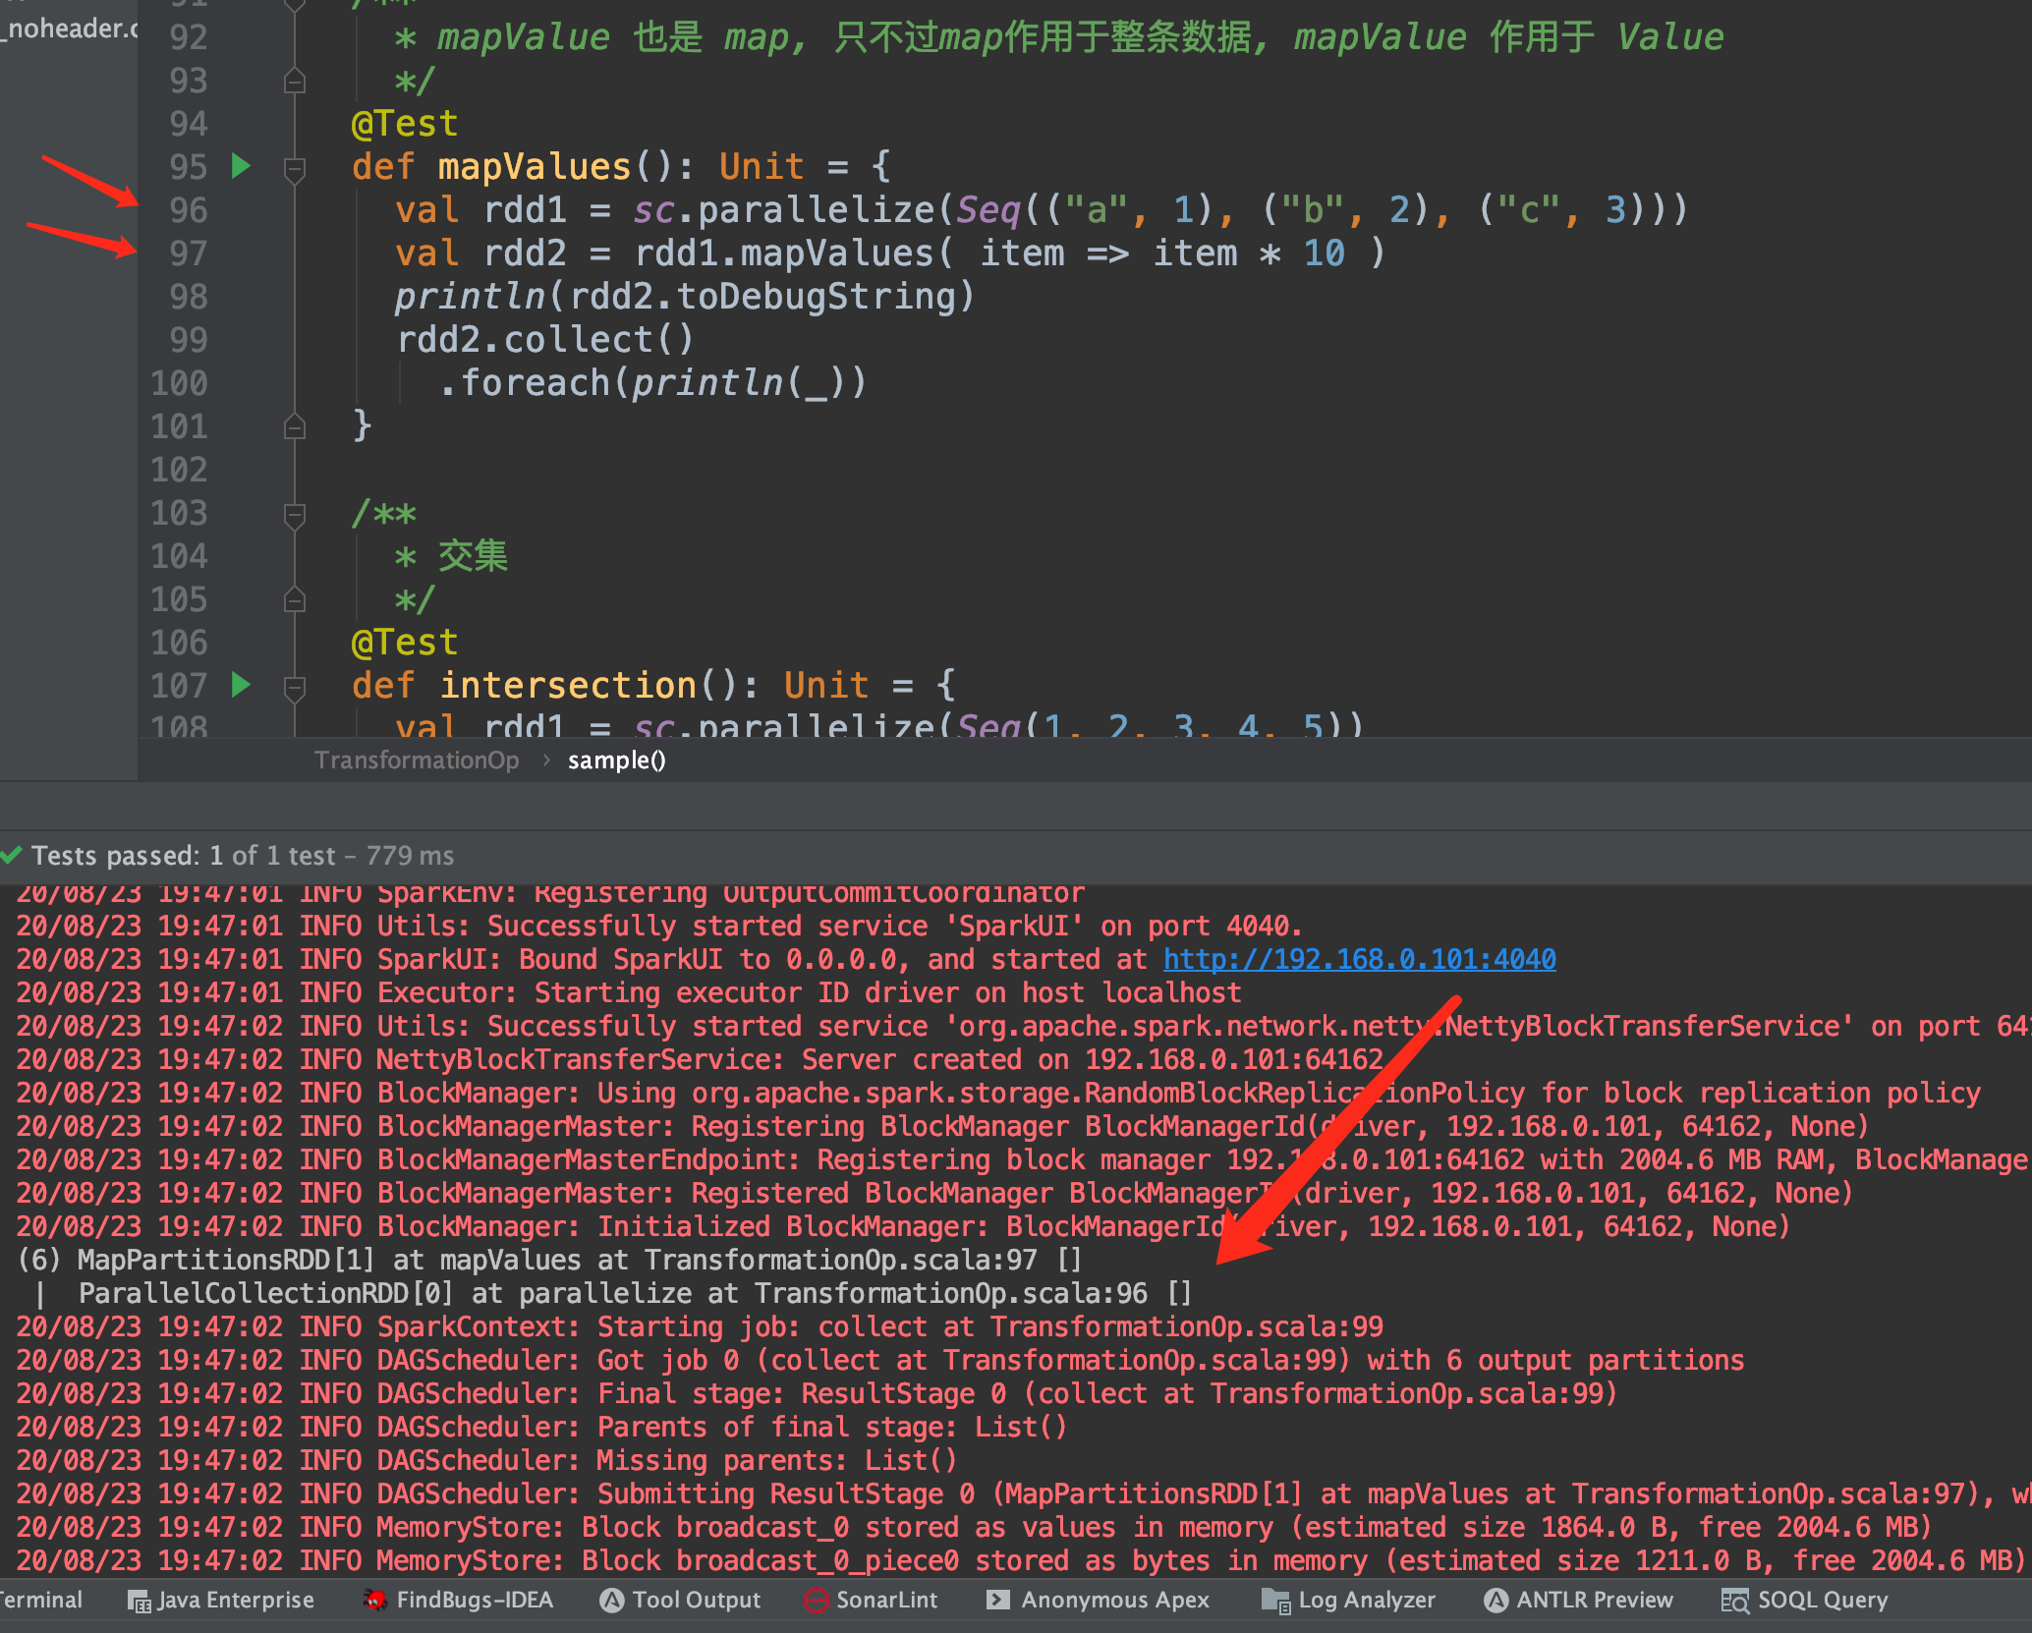2032x1633 pixels.
Task: Run the intersection test via gutter arrow
Action: click(x=241, y=685)
